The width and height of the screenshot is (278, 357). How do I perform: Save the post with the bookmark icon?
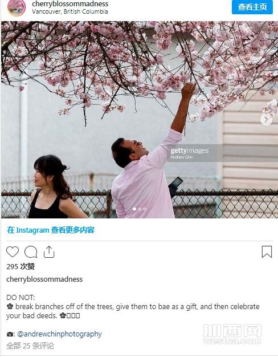coord(267,251)
